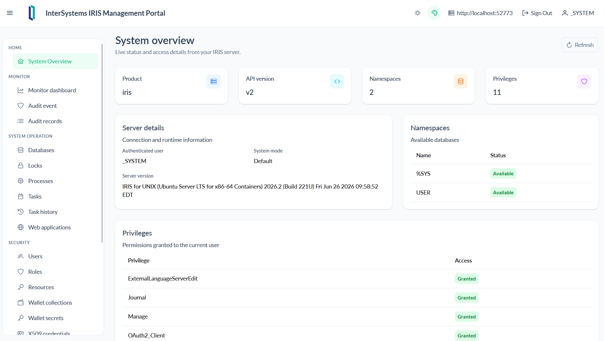Click the Task history clock icon

[21, 212]
